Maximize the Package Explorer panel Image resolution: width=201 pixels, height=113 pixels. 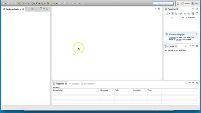(x=47, y=8)
